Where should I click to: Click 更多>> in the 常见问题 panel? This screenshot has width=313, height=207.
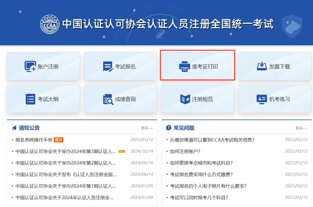tap(301, 128)
